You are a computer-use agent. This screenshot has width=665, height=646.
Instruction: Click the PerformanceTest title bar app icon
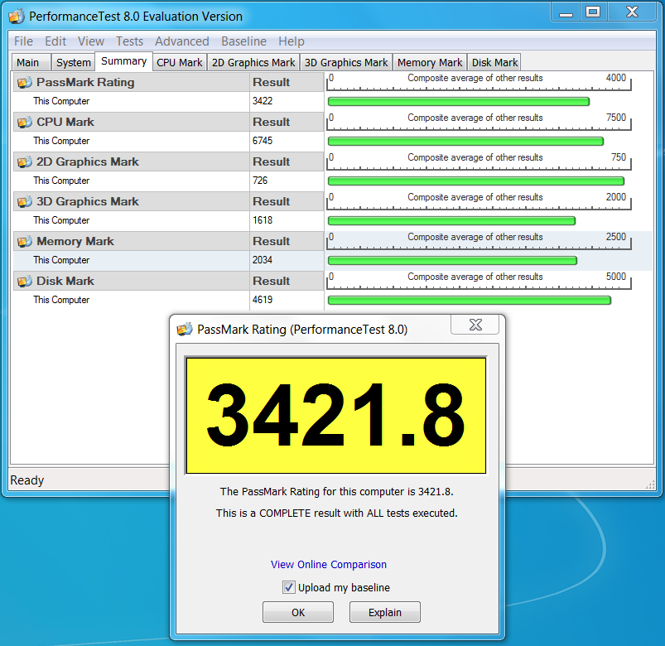pos(16,17)
